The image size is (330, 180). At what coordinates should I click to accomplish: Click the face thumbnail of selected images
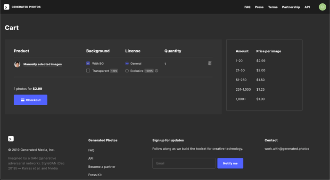point(17,64)
